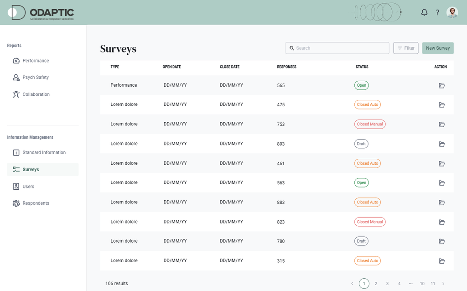Open the help question mark
Screen dimensions: 467x291
click(x=437, y=12)
